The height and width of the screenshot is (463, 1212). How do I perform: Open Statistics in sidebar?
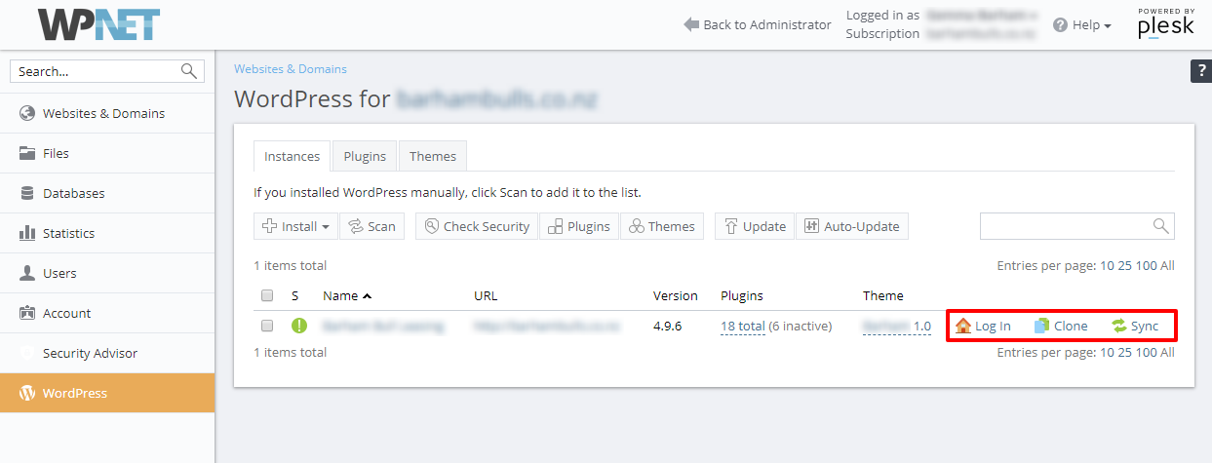click(107, 233)
